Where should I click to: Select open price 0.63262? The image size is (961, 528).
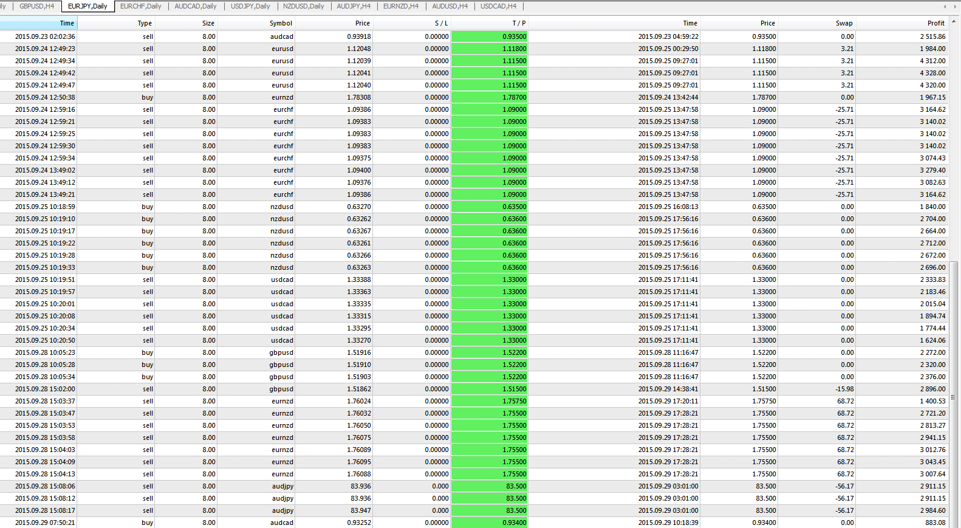click(359, 219)
